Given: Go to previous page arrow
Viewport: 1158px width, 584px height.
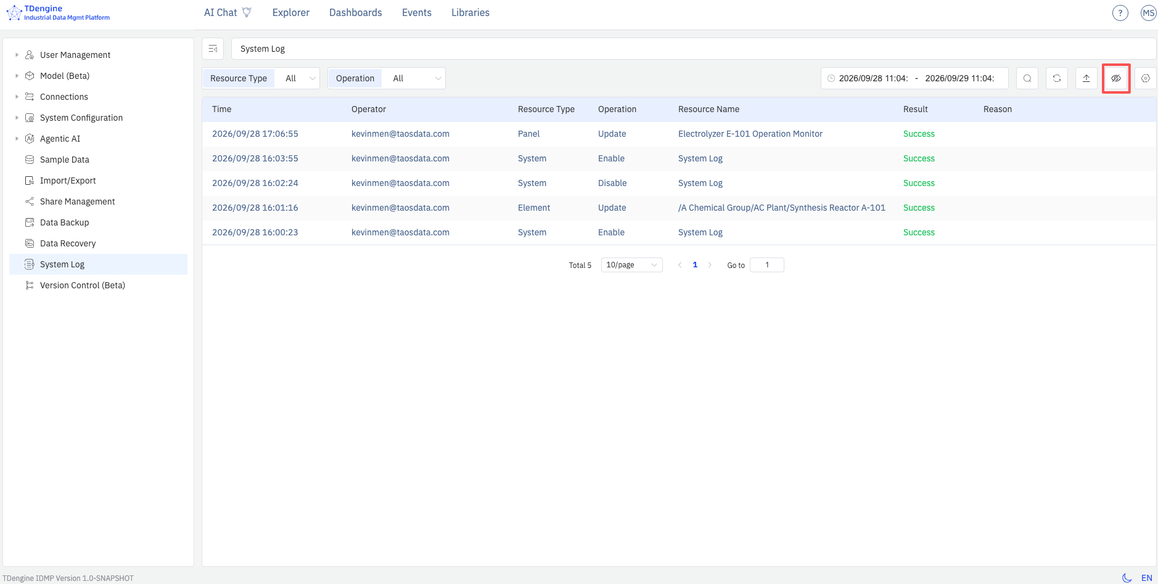Looking at the screenshot, I should (680, 265).
